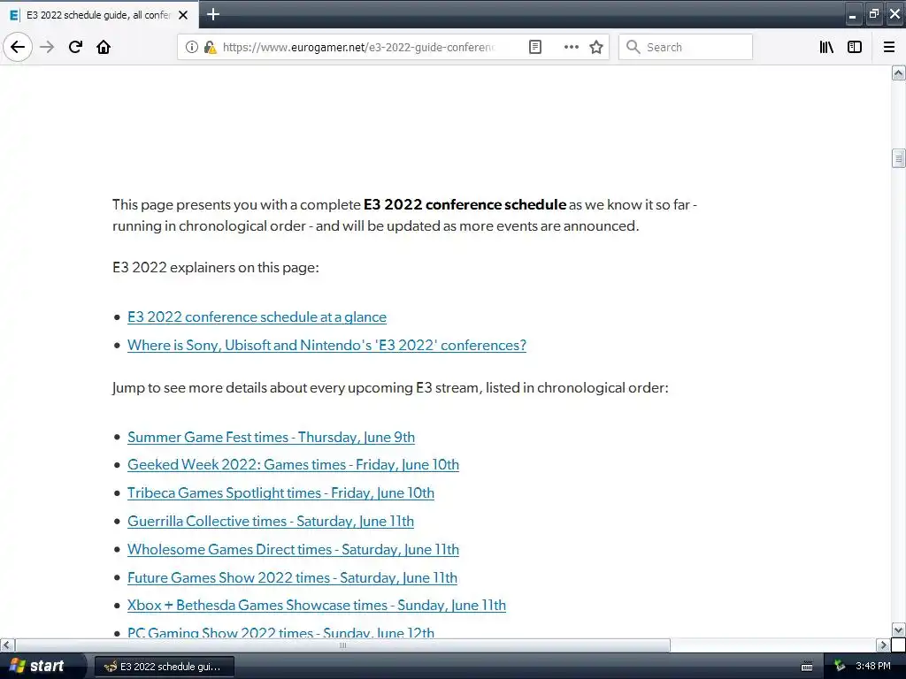Show sidebars icon
Screen dimensions: 906x679
pyautogui.click(x=855, y=47)
